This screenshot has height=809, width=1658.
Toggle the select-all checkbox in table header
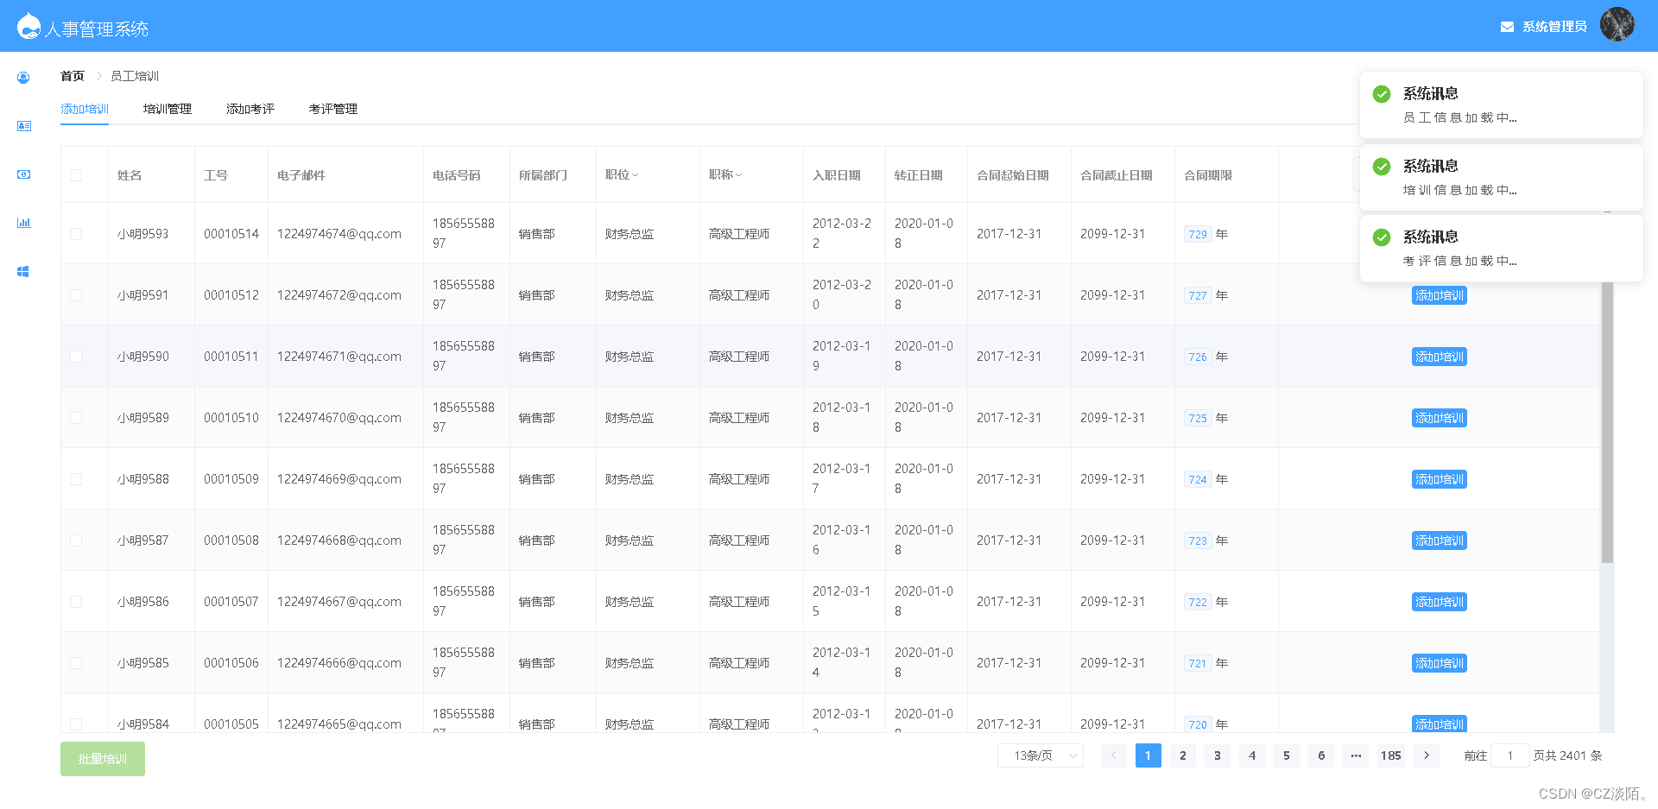point(76,175)
